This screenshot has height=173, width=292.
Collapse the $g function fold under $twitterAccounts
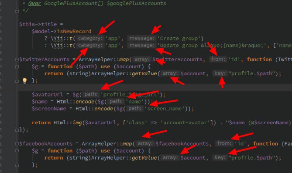click(17, 67)
